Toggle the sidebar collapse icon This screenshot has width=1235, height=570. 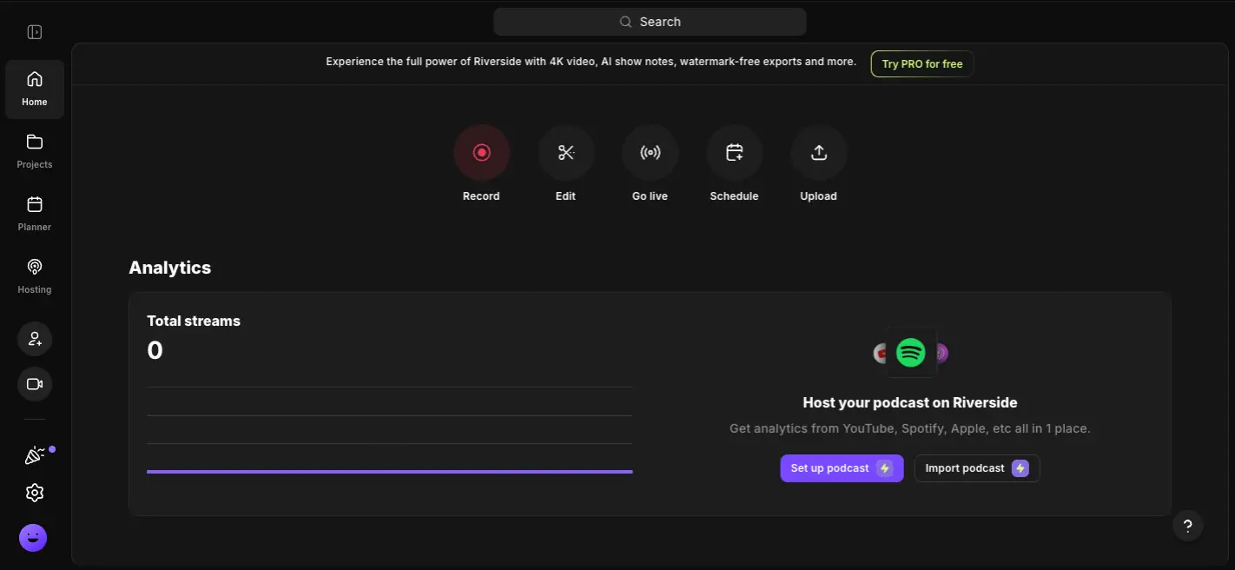pos(35,32)
